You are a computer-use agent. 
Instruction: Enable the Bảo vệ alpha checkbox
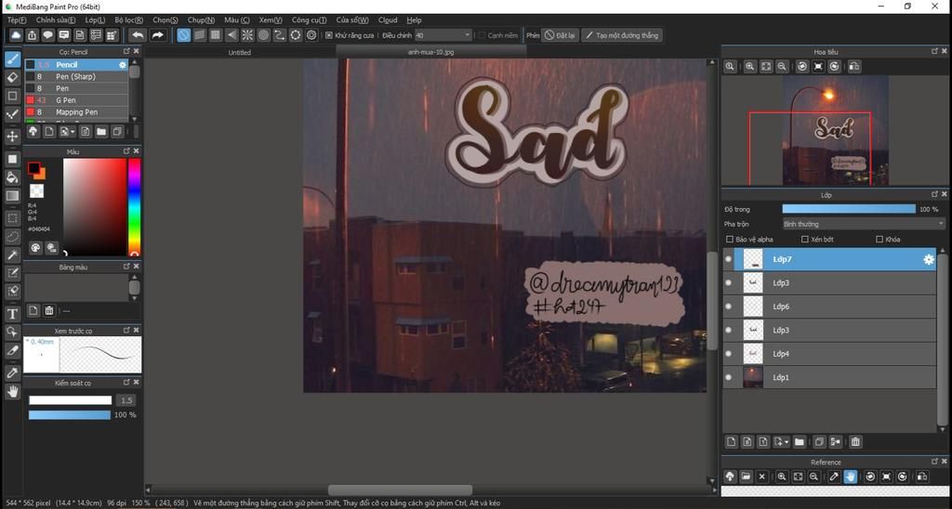(730, 239)
